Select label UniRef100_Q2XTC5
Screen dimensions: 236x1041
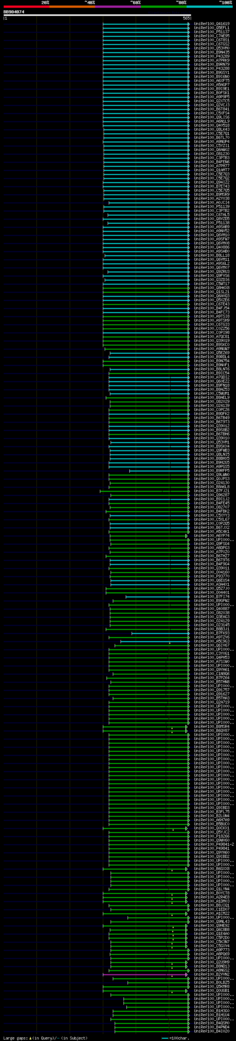[211, 101]
